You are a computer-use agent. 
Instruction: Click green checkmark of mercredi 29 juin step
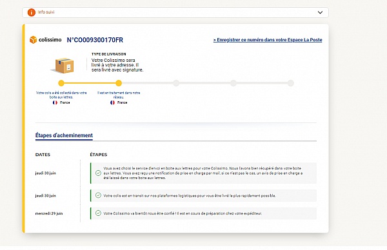98,213
